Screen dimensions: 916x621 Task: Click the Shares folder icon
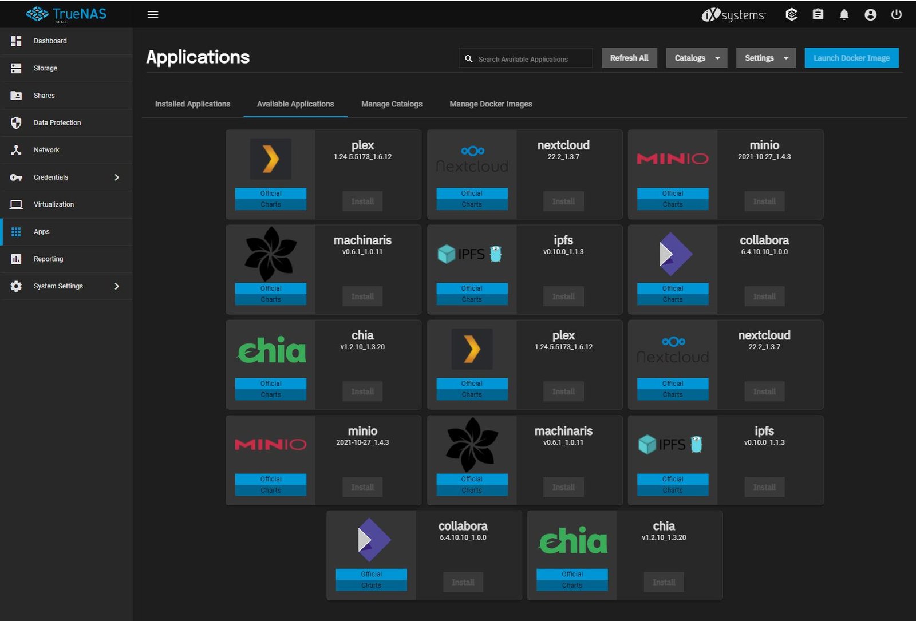click(x=16, y=96)
